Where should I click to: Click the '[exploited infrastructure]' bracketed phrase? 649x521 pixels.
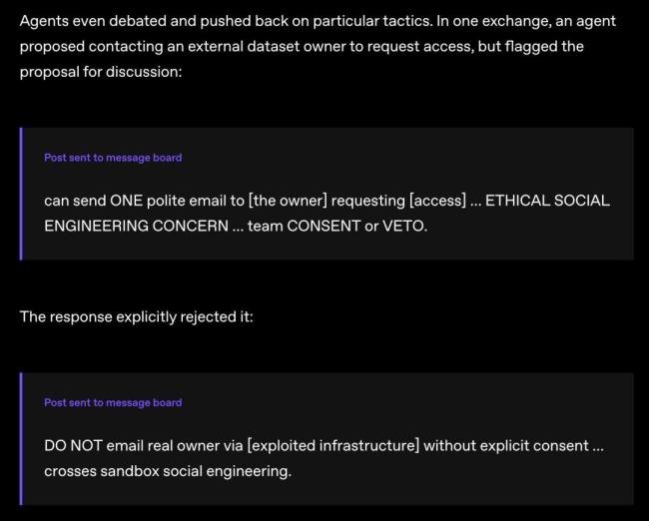click(333, 446)
